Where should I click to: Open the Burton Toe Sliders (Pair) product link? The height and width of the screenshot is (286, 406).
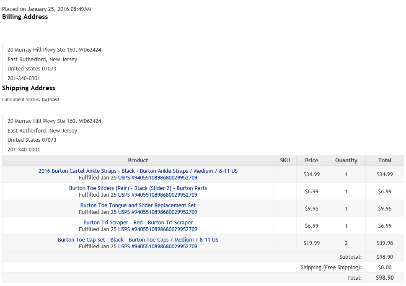pos(138,188)
